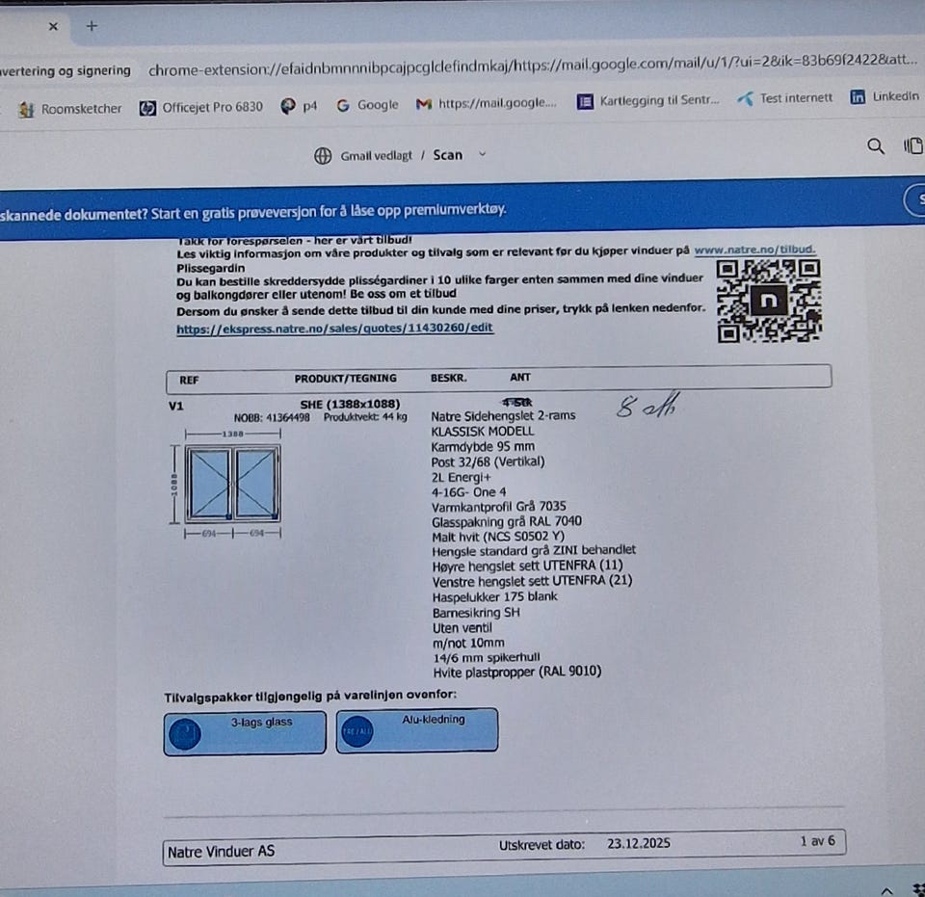The image size is (925, 897).
Task: Click the Hvite plastpropper (RAL 9010) line
Action: [x=516, y=672]
